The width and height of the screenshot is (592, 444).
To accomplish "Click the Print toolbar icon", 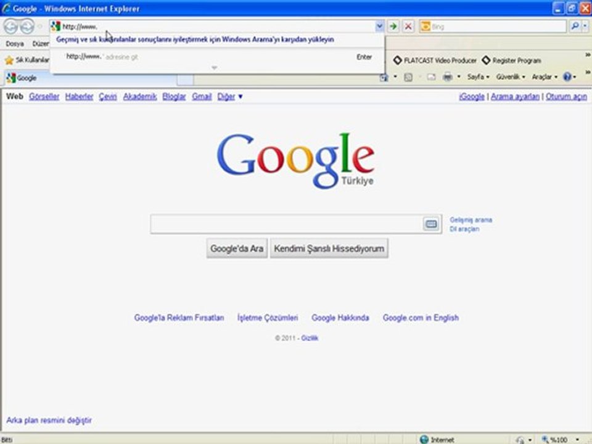I will click(448, 77).
